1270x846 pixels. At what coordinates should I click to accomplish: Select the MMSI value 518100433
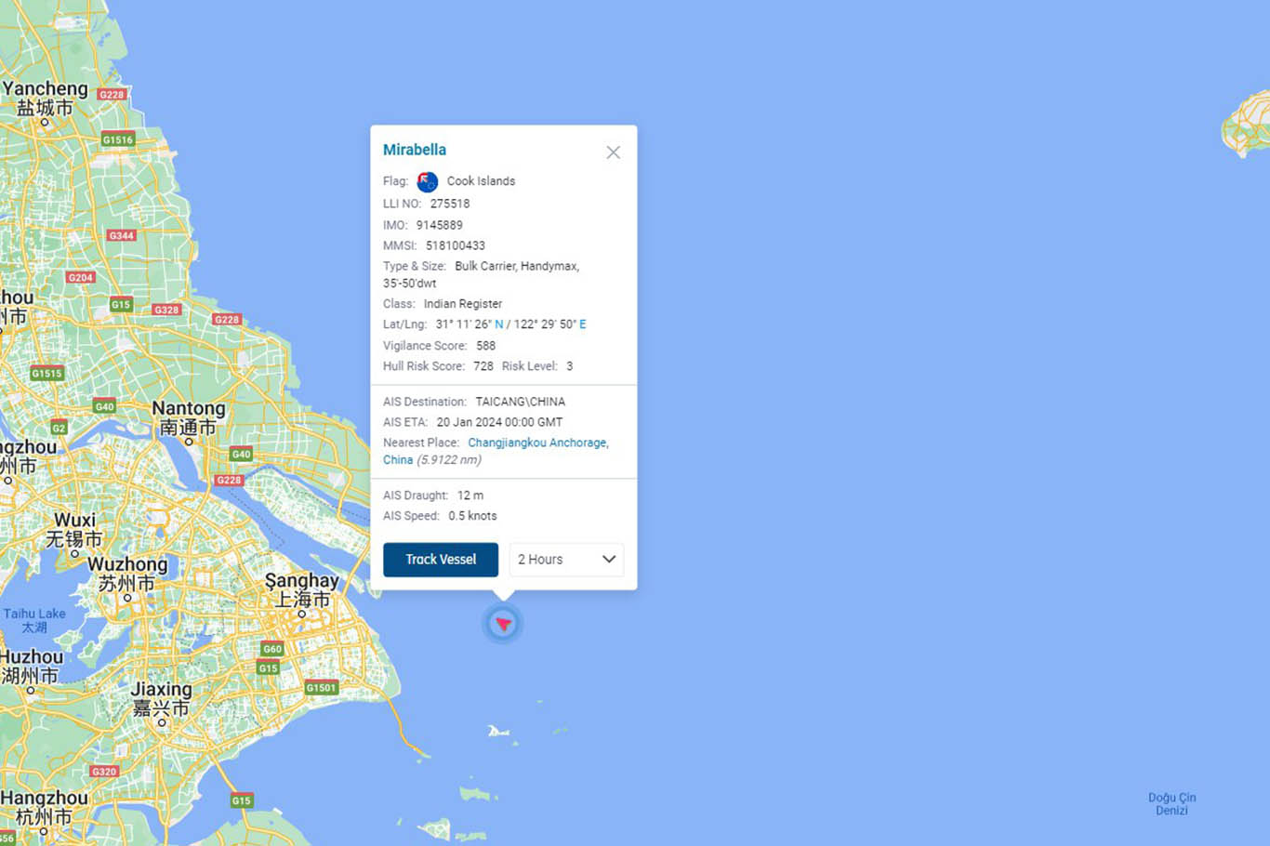click(456, 245)
